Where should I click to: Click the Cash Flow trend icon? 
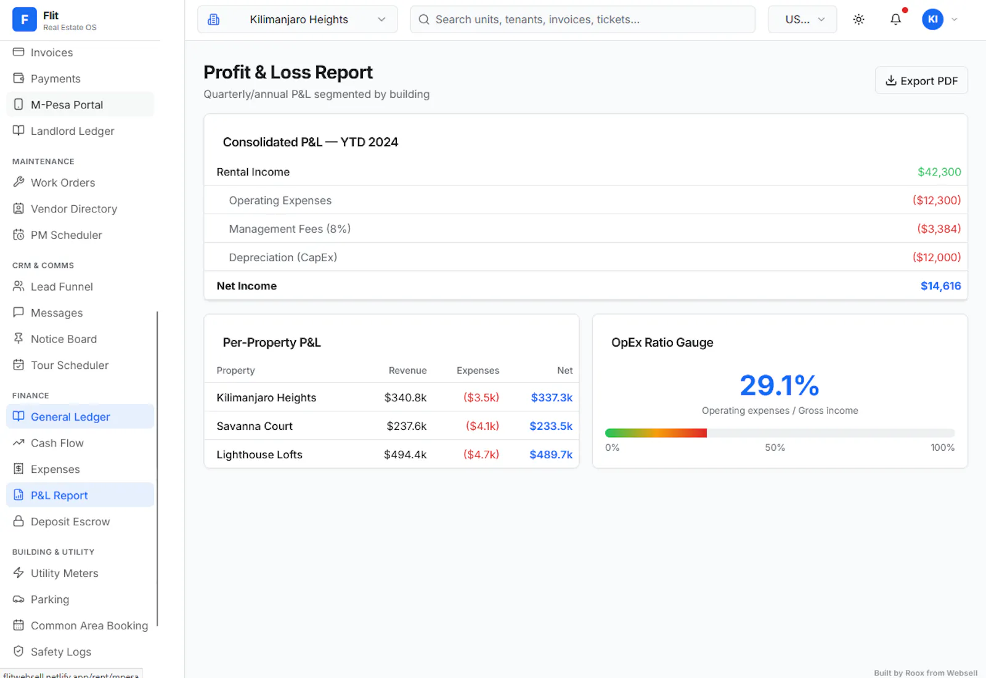(x=18, y=443)
